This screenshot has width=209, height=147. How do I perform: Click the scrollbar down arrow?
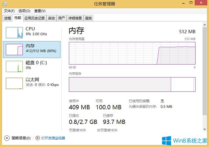[204, 129]
